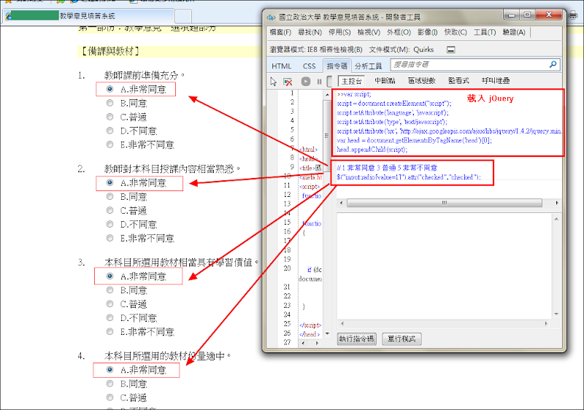Viewport: 584px width, 410px height.
Task: Start debugging with the play icon
Action: (306, 81)
